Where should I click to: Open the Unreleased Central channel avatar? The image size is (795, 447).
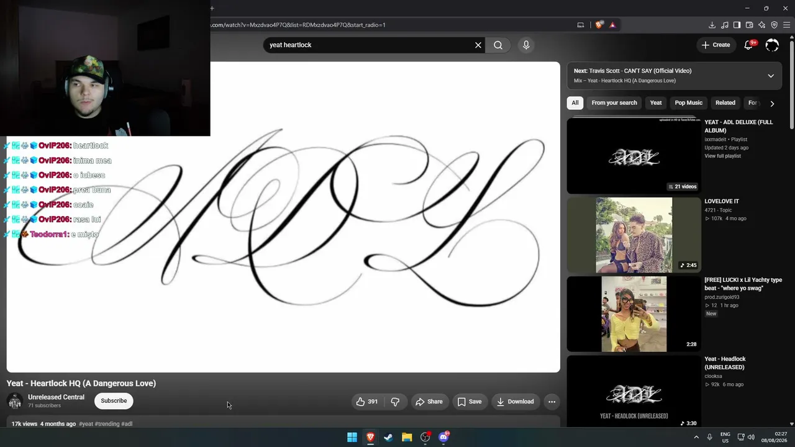tap(15, 401)
